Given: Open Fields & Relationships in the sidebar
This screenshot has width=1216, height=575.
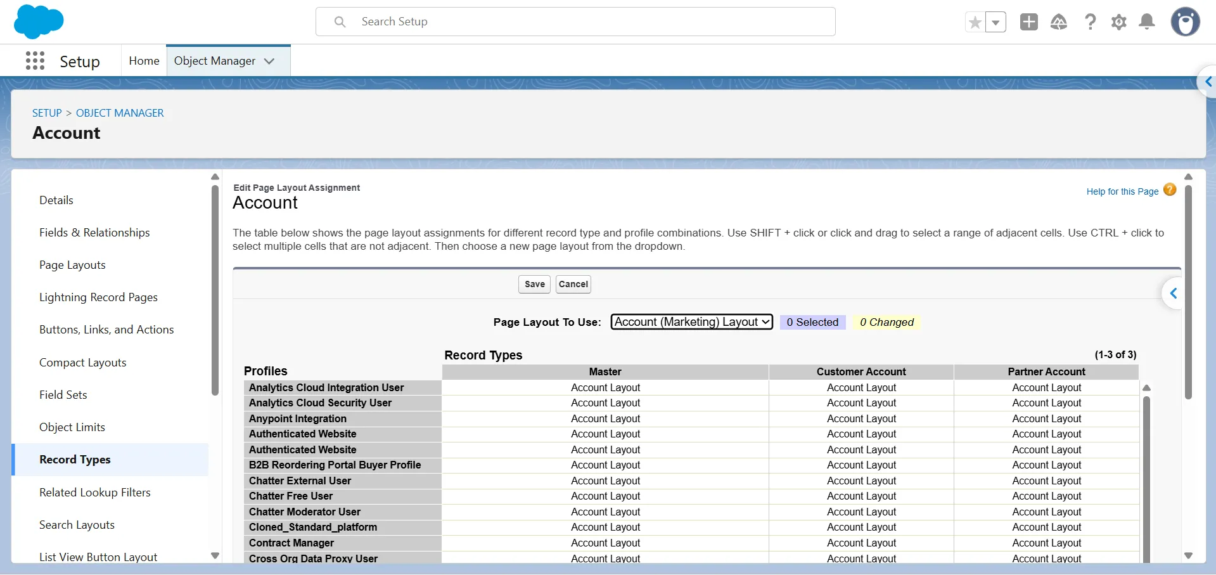Looking at the screenshot, I should [94, 232].
